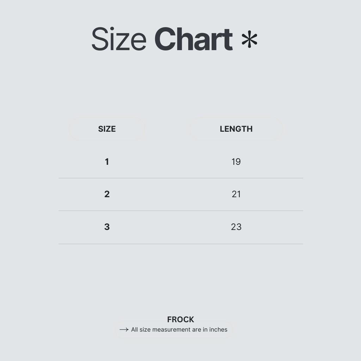Click the word 'All' in the footnote

tap(134, 330)
